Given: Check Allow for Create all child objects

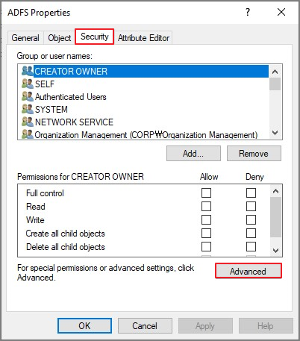Looking at the screenshot, I should tap(206, 234).
